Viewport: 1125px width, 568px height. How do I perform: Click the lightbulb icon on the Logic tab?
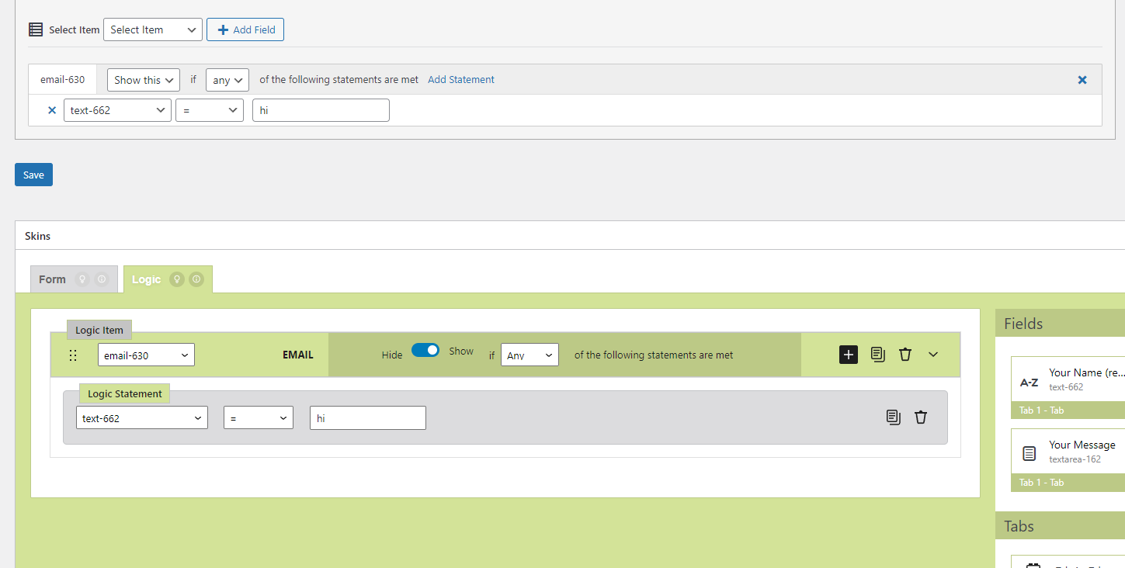(x=177, y=279)
